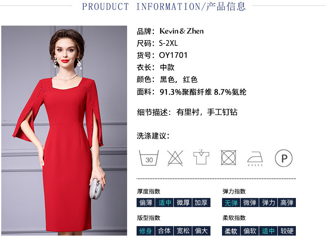Click the OY1701 item number
Image resolution: width=326 pixels, height=248 pixels.
pos(173,55)
